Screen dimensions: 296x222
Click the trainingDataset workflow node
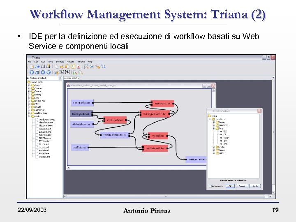tap(81, 114)
